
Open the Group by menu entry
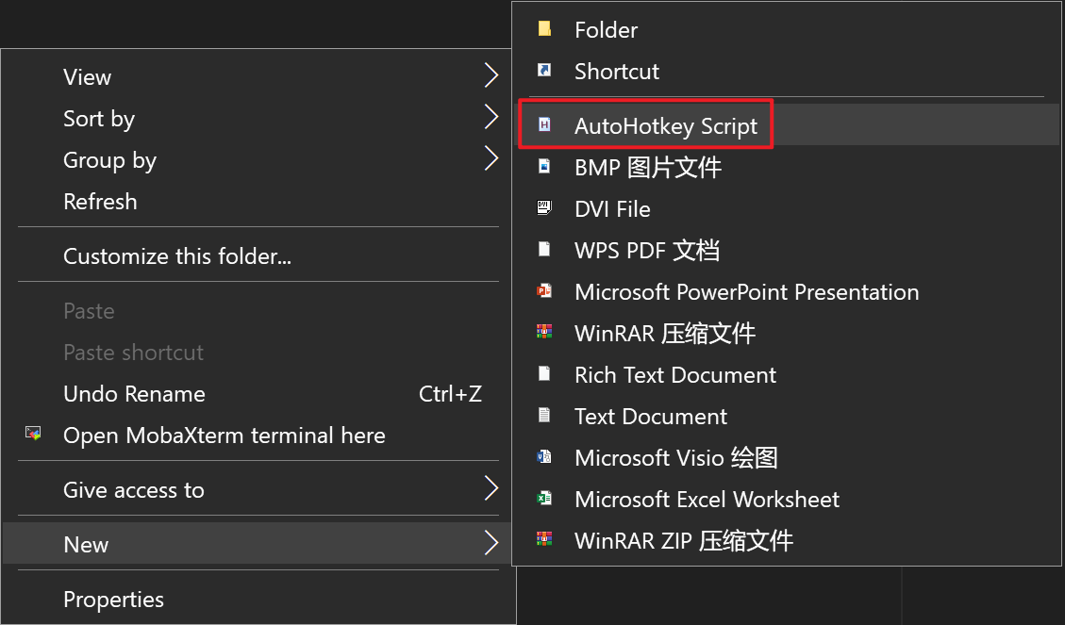[x=258, y=159]
